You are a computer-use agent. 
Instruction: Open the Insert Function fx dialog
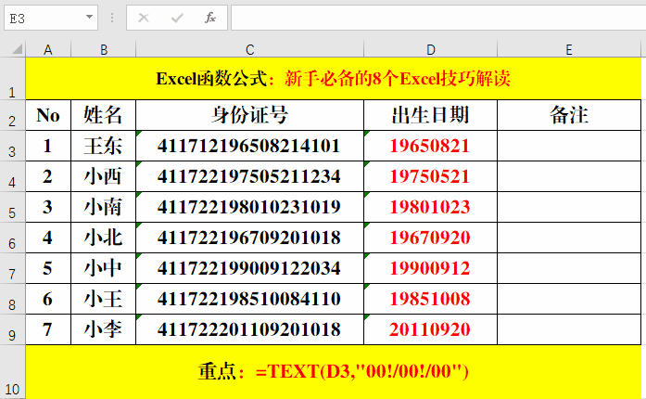(210, 17)
